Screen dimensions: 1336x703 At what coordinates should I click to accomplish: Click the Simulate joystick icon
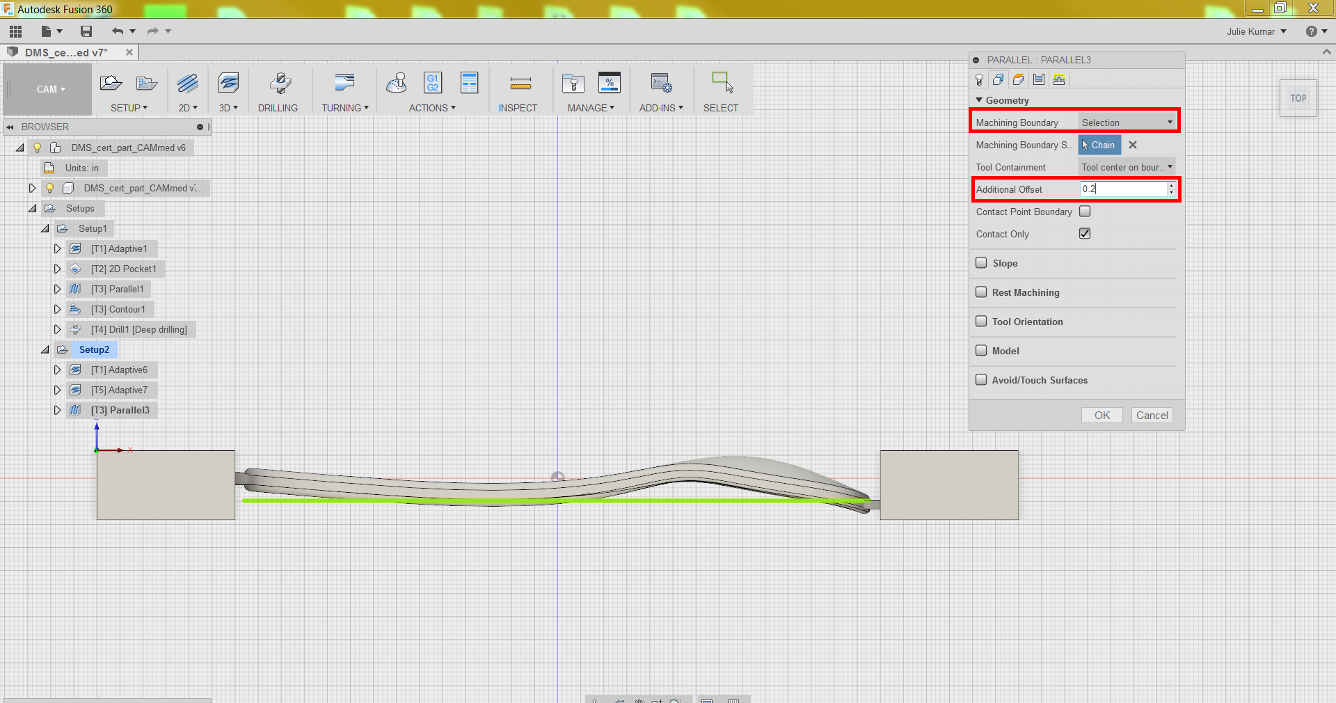[x=397, y=84]
